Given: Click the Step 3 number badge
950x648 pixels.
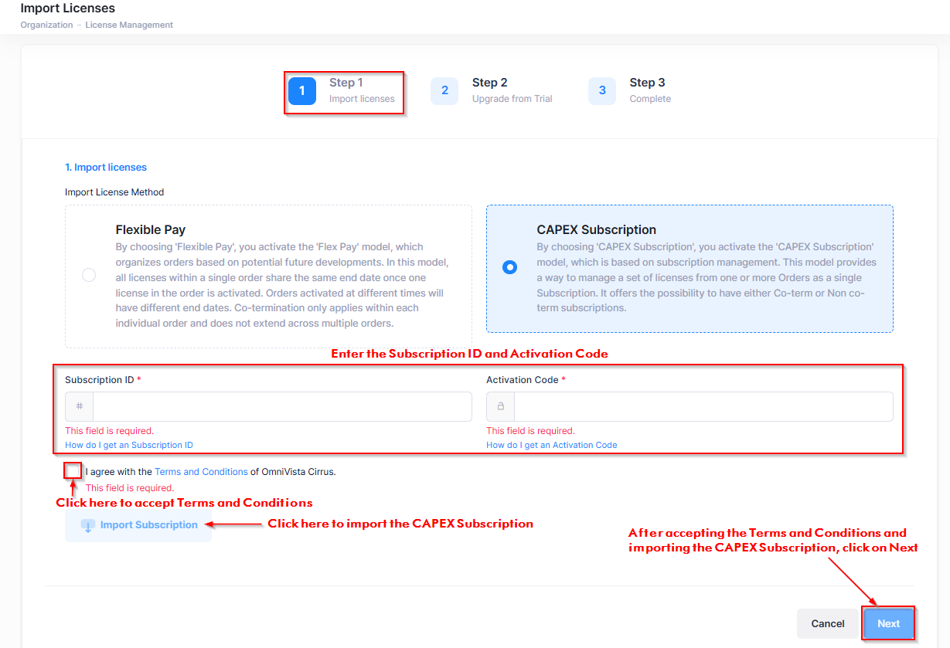Looking at the screenshot, I should [x=601, y=90].
